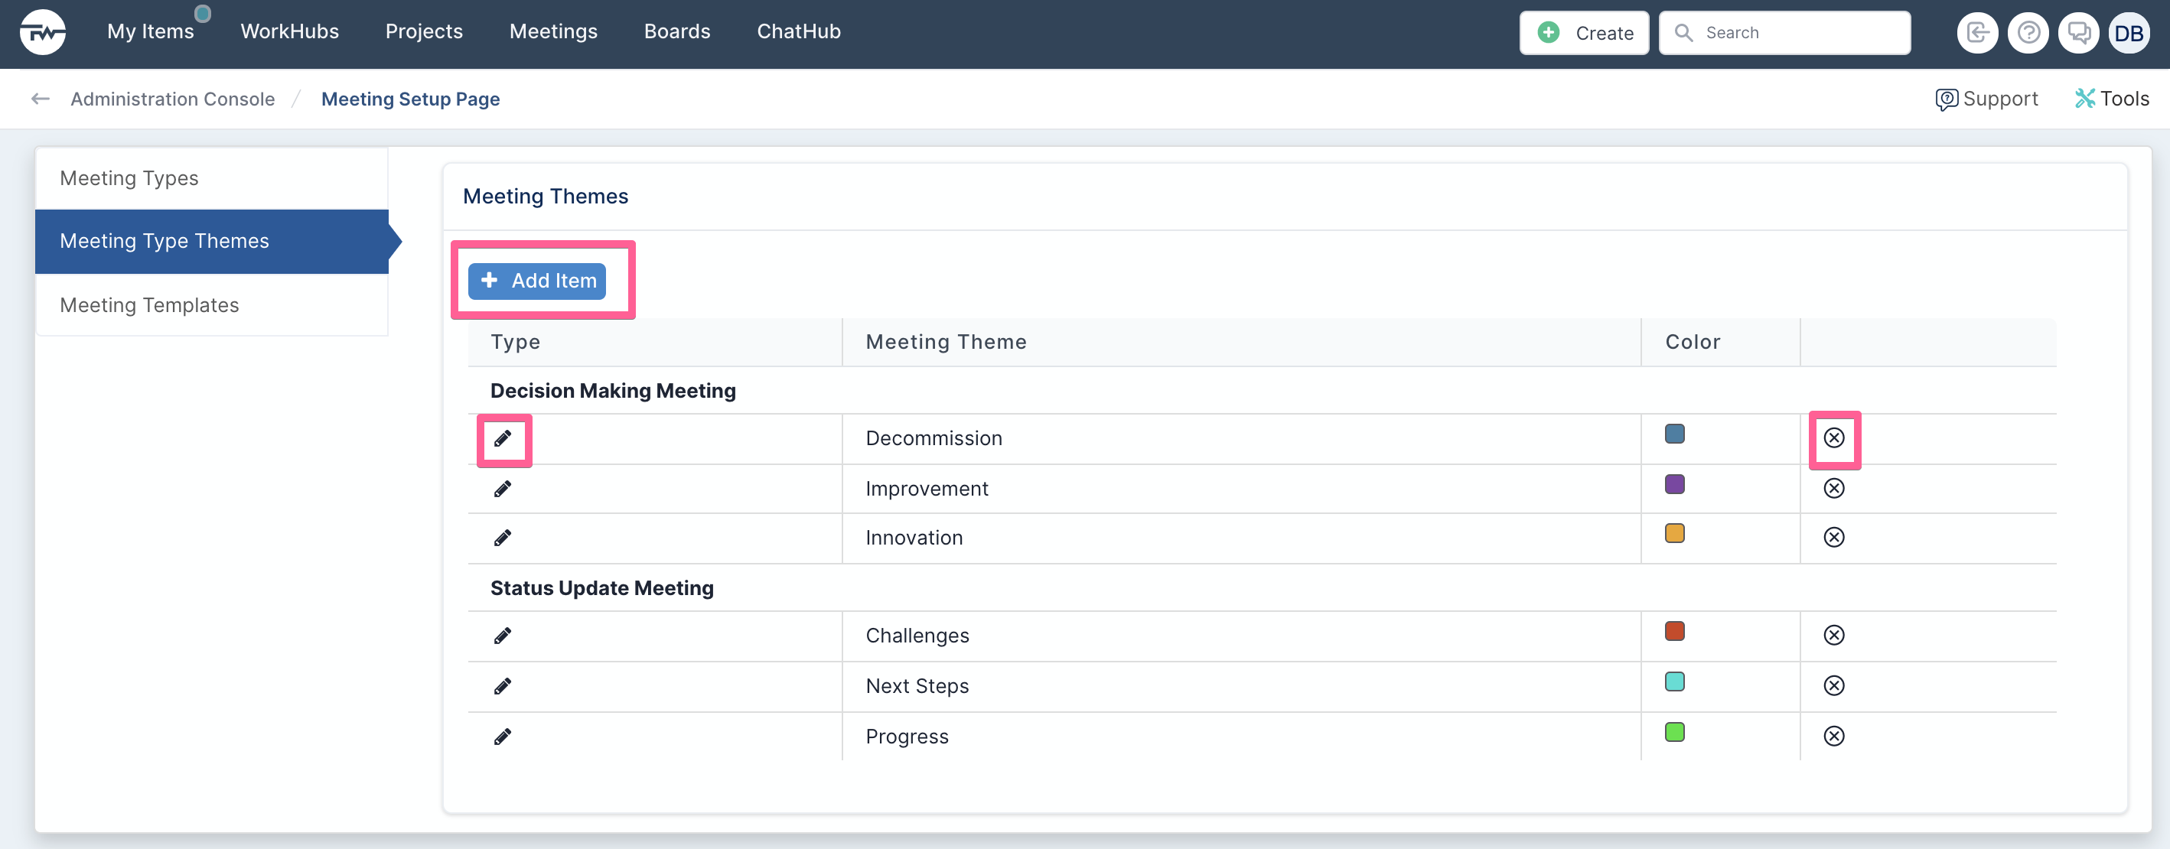Go to Administration Console breadcrumb
2170x849 pixels.
tap(173, 99)
